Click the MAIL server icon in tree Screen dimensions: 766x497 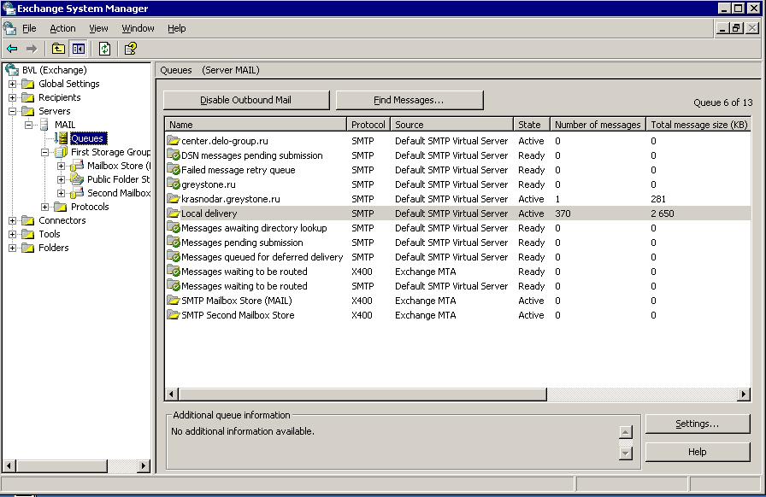[x=44, y=125]
